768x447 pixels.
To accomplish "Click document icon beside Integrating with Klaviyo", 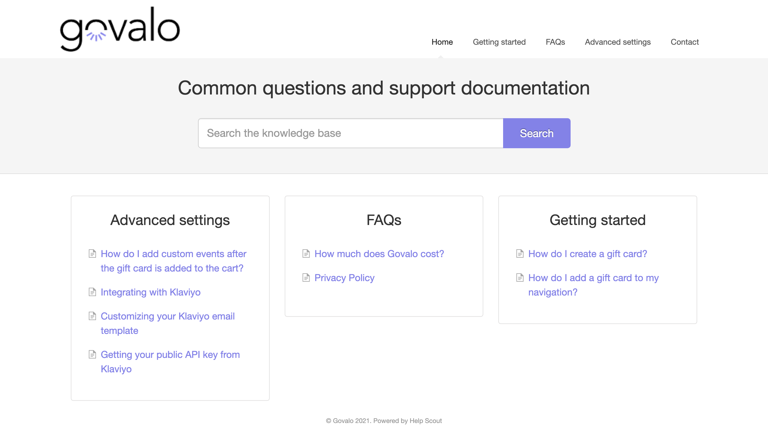I will [x=92, y=292].
